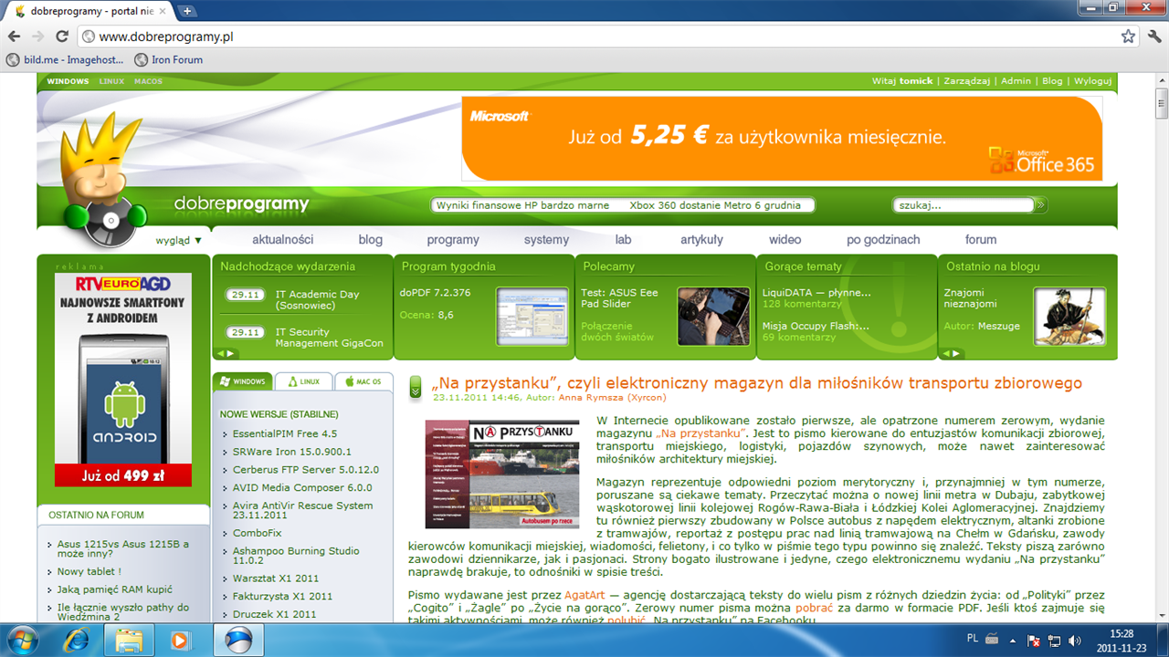Go back using the browser back arrow
Screen dimensions: 1169x657
click(14, 36)
